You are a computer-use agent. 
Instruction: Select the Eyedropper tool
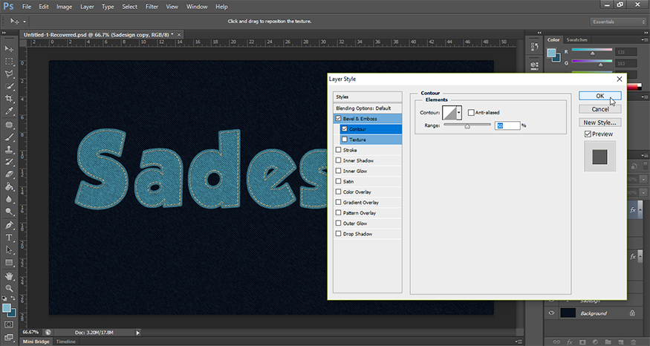[x=9, y=111]
